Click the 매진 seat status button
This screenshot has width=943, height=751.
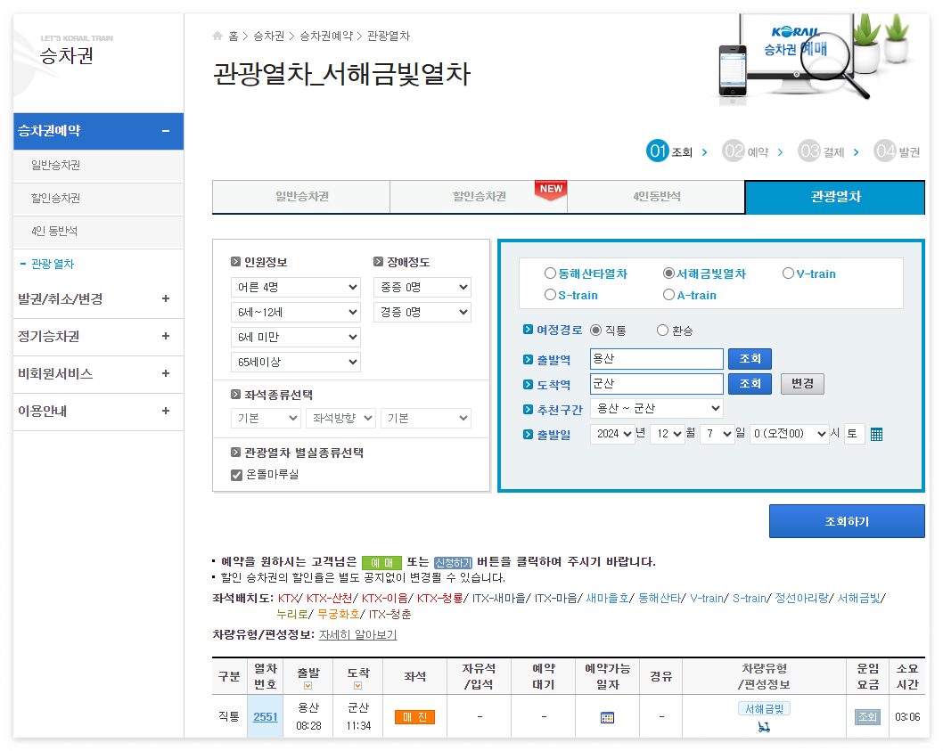coord(414,717)
